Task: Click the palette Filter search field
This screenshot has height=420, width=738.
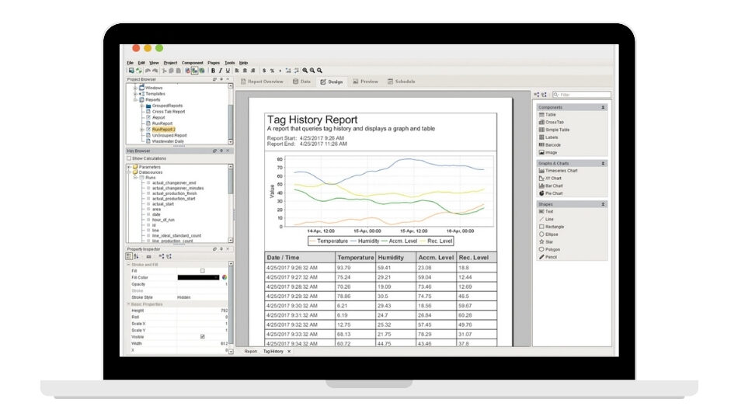Action: (583, 95)
